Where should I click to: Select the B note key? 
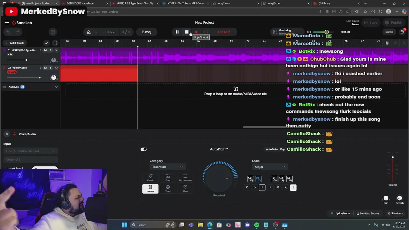[x=293, y=188]
